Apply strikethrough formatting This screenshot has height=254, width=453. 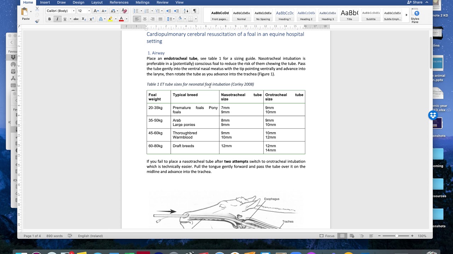(76, 19)
